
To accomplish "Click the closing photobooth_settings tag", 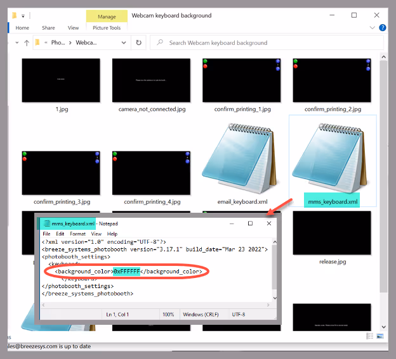I will (x=77, y=286).
